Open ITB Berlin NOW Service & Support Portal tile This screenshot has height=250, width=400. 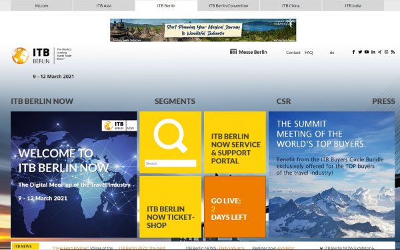tap(235, 143)
